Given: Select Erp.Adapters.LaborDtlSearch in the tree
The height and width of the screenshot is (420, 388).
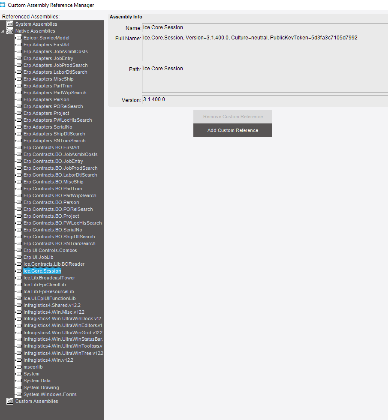Looking at the screenshot, I should [55, 72].
